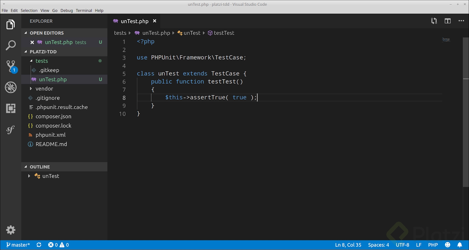Expand unTest node in Outline
This screenshot has height=250, width=469.
[x=29, y=176]
